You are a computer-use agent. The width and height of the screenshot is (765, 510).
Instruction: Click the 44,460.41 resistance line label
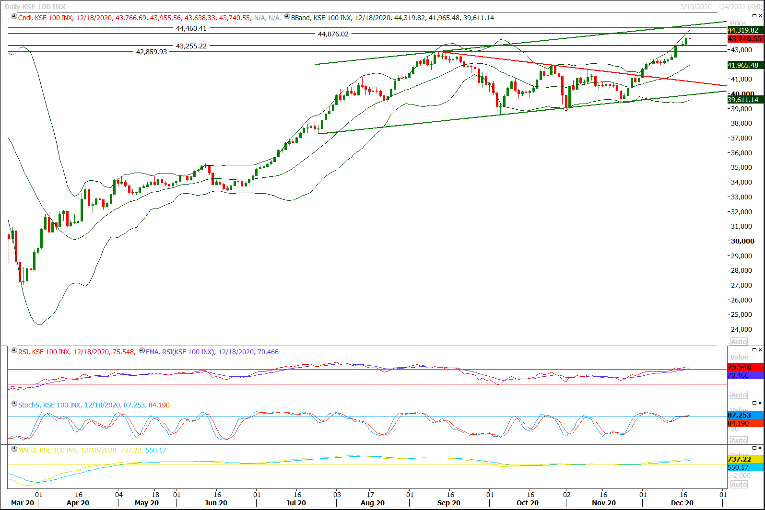click(191, 28)
